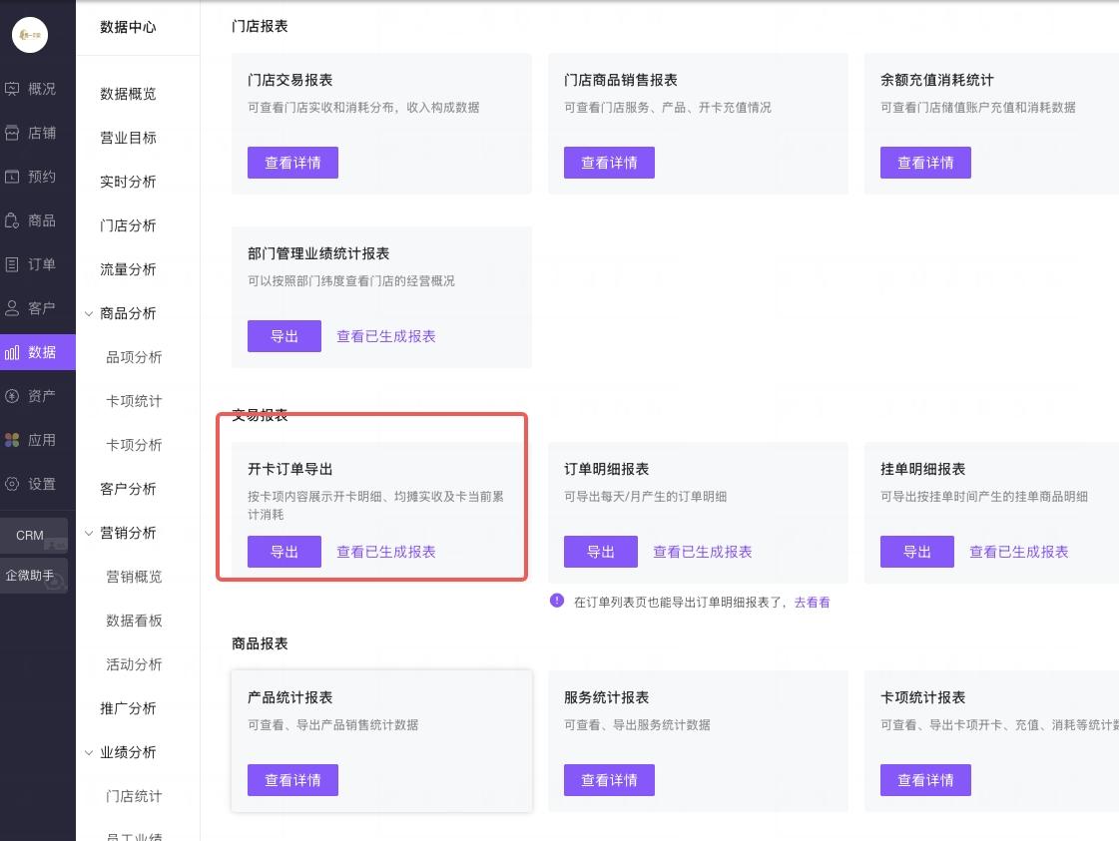The width and height of the screenshot is (1119, 841).
Task: Export the 订单明细报表
Action: coord(600,552)
